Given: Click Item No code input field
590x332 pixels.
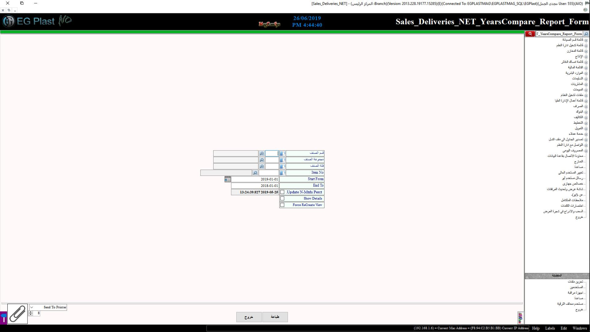Looking at the screenshot, I should click(269, 173).
